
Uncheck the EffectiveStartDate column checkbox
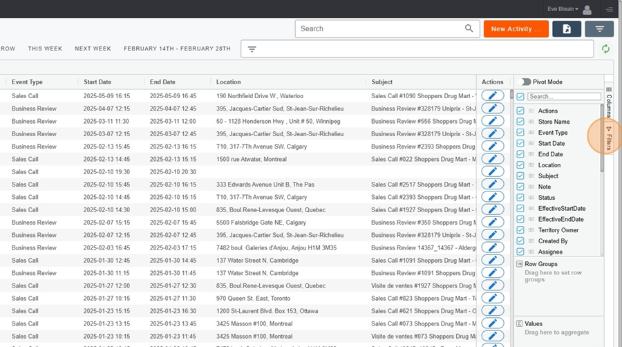[x=520, y=208]
